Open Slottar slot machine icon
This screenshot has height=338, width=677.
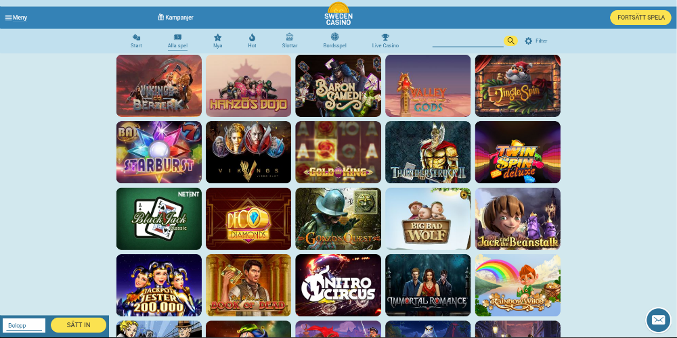pos(290,37)
